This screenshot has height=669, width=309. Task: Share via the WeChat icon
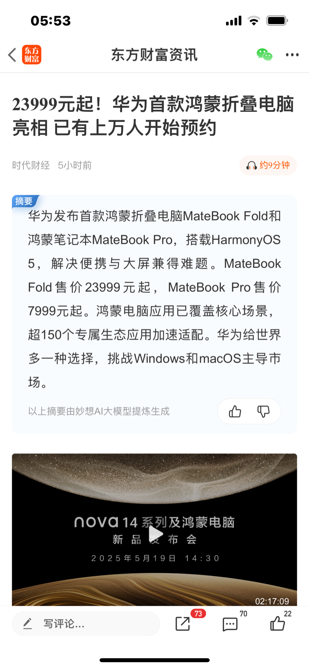pos(264,55)
